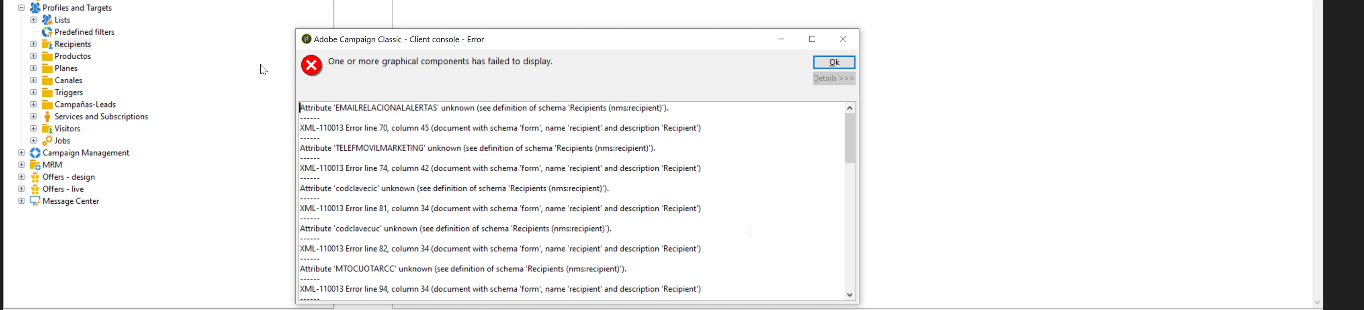
Task: Expand the Planes folder node
Action: [34, 68]
